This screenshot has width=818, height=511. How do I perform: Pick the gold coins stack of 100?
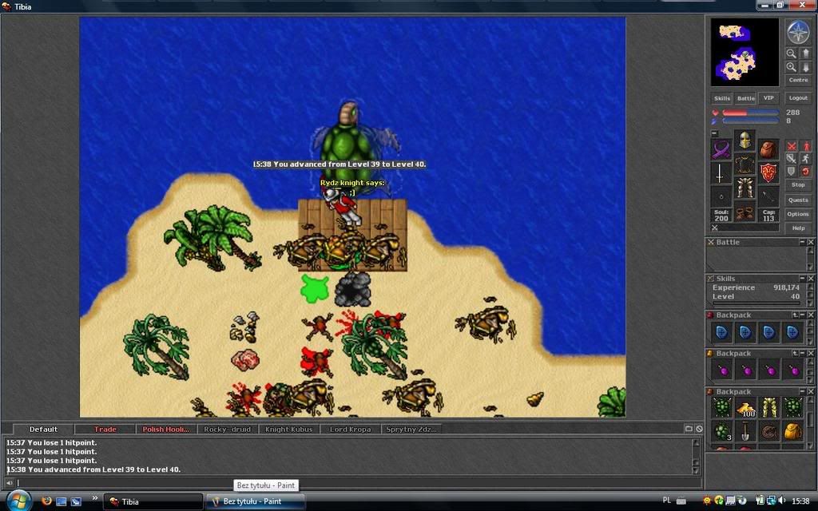click(745, 408)
